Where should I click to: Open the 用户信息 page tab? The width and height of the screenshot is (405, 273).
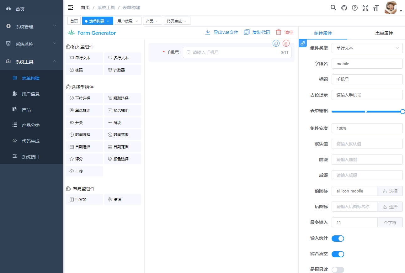pos(125,21)
